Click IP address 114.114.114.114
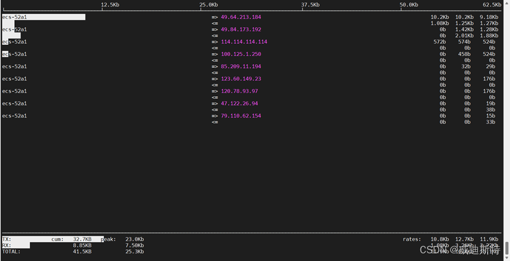510x261 pixels. point(244,42)
